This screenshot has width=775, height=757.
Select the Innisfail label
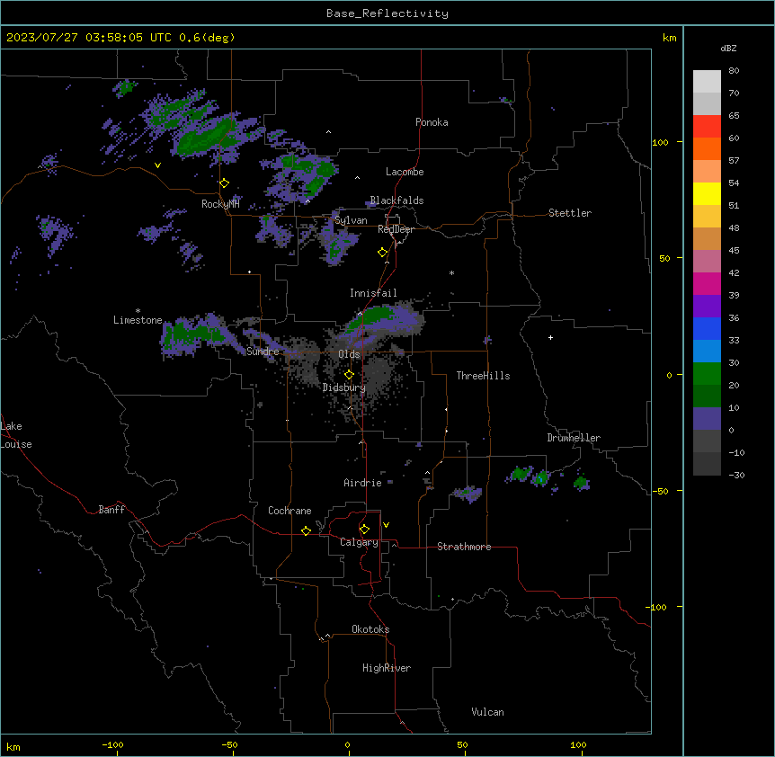pos(373,293)
